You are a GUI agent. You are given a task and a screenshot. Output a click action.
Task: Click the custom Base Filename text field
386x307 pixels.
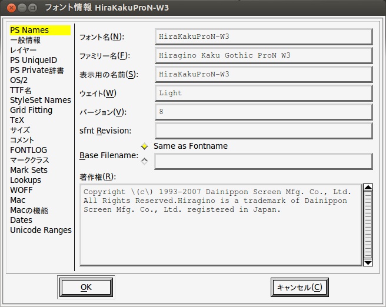(264, 161)
